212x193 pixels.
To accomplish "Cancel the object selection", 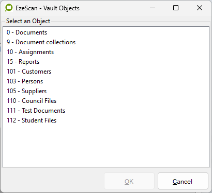I will click(183, 181).
